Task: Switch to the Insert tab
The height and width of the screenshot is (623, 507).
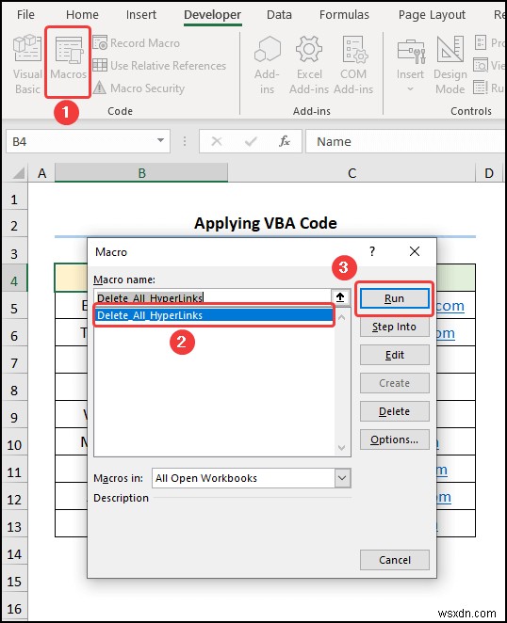Action: pyautogui.click(x=140, y=15)
